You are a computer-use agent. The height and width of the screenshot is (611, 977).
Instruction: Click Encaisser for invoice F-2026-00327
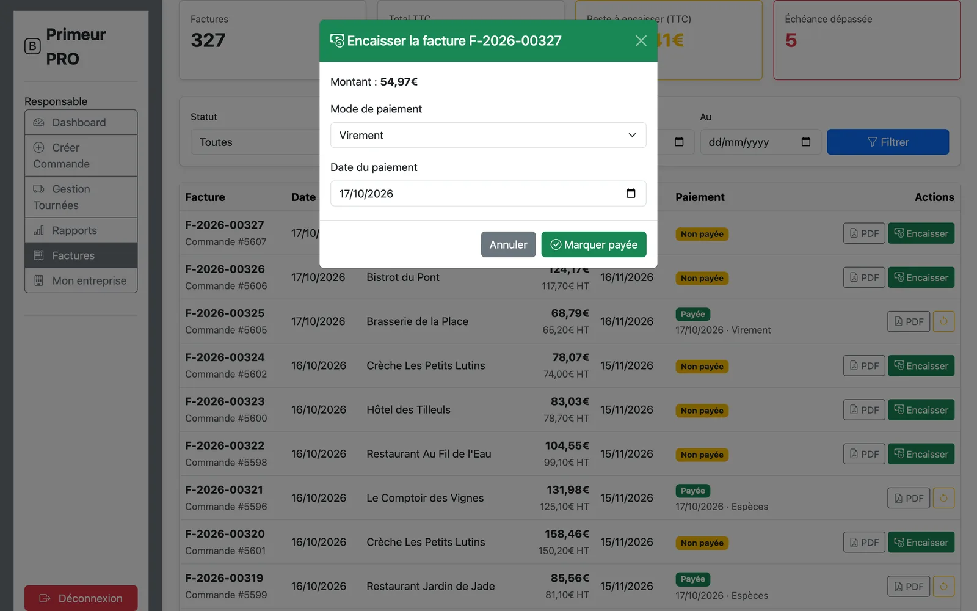(921, 233)
